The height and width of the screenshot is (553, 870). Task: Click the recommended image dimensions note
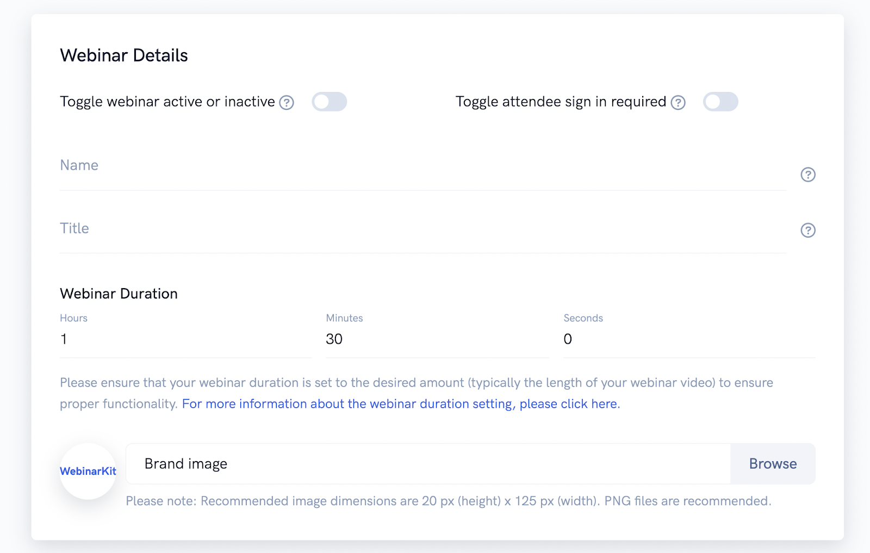[449, 501]
